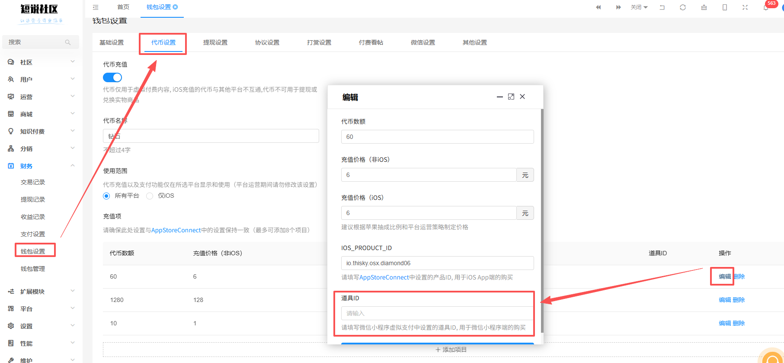Maximize the 编辑 dialog
Screen dimensions: 784x363
click(x=511, y=96)
